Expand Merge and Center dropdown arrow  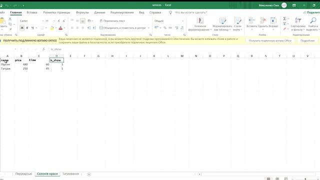(x=148, y=28)
